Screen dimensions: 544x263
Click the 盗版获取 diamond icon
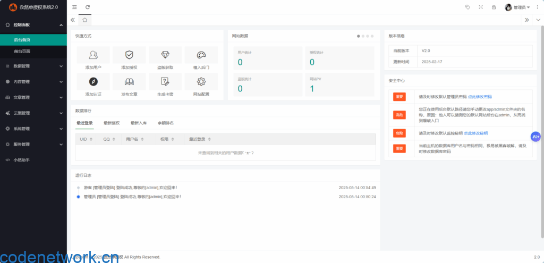pos(165,55)
